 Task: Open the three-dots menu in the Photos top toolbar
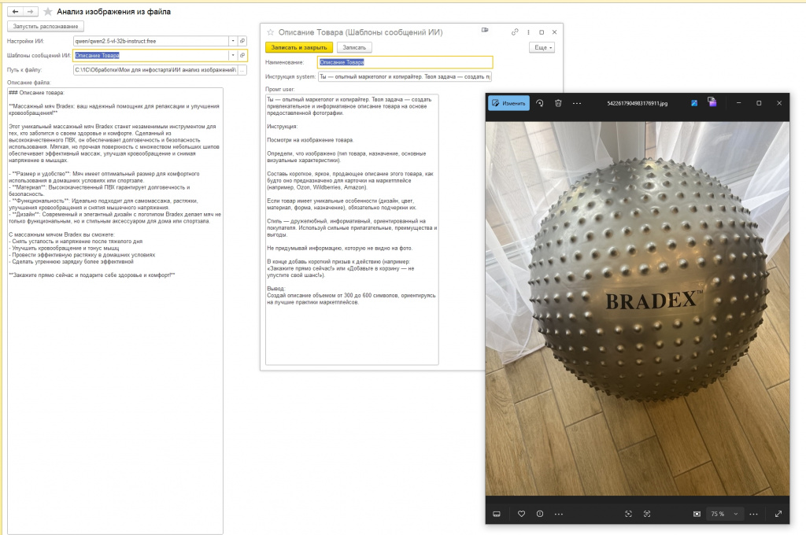click(x=577, y=103)
